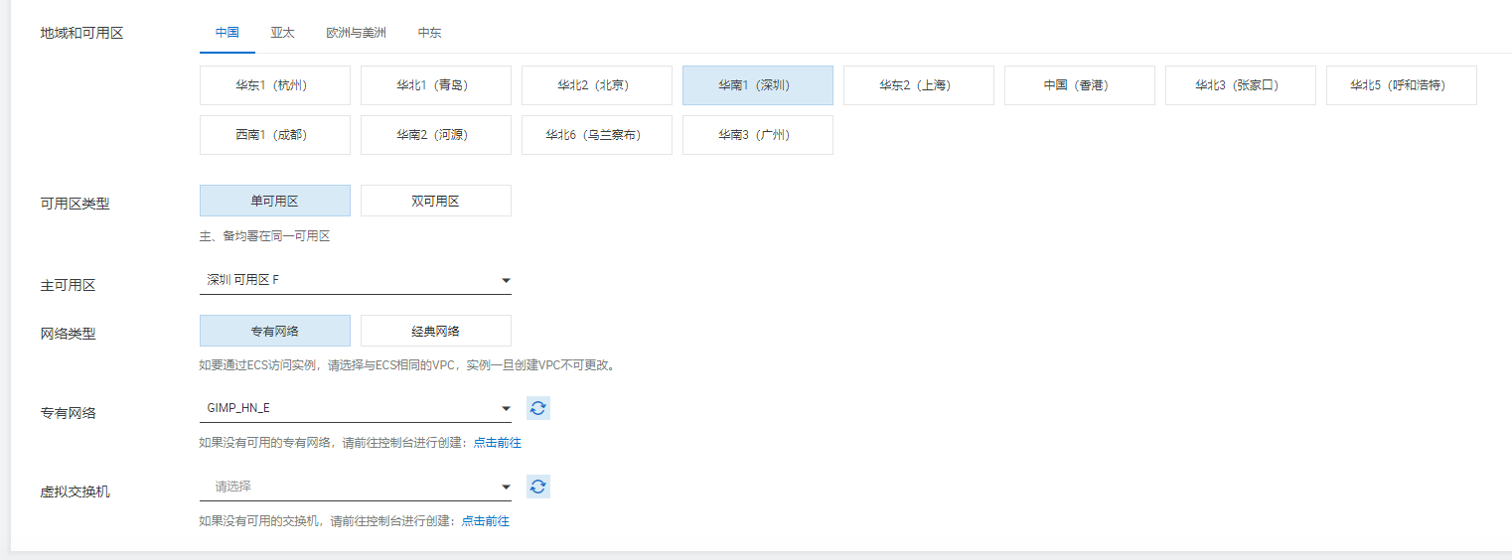The width and height of the screenshot is (1512, 560).
Task: Select region 华东1（杭州）
Action: [275, 85]
